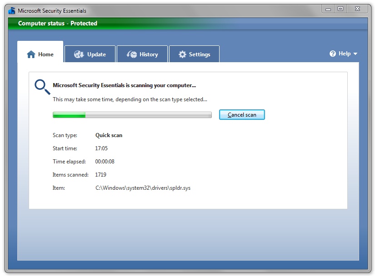Click the 'Start time:' label

(65, 148)
